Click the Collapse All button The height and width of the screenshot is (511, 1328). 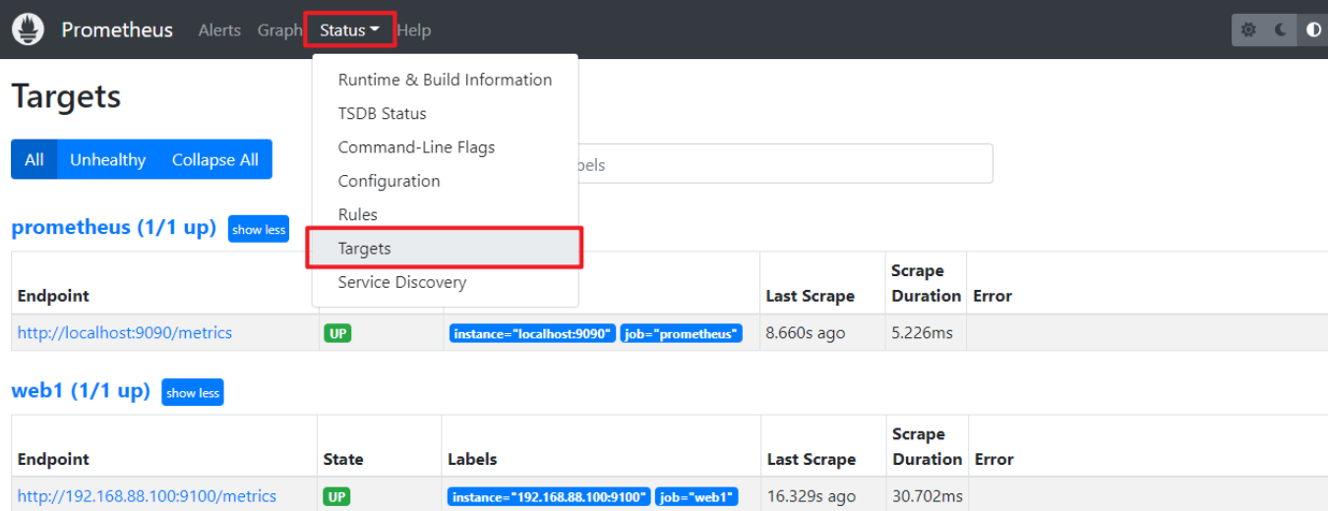pos(215,159)
